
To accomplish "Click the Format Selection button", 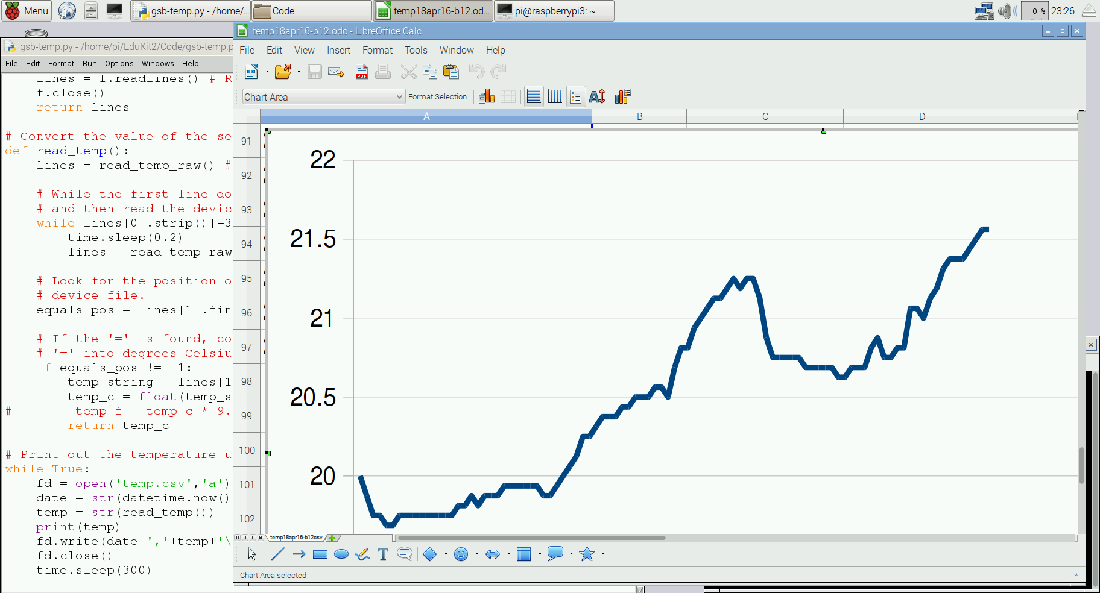I will [x=437, y=97].
